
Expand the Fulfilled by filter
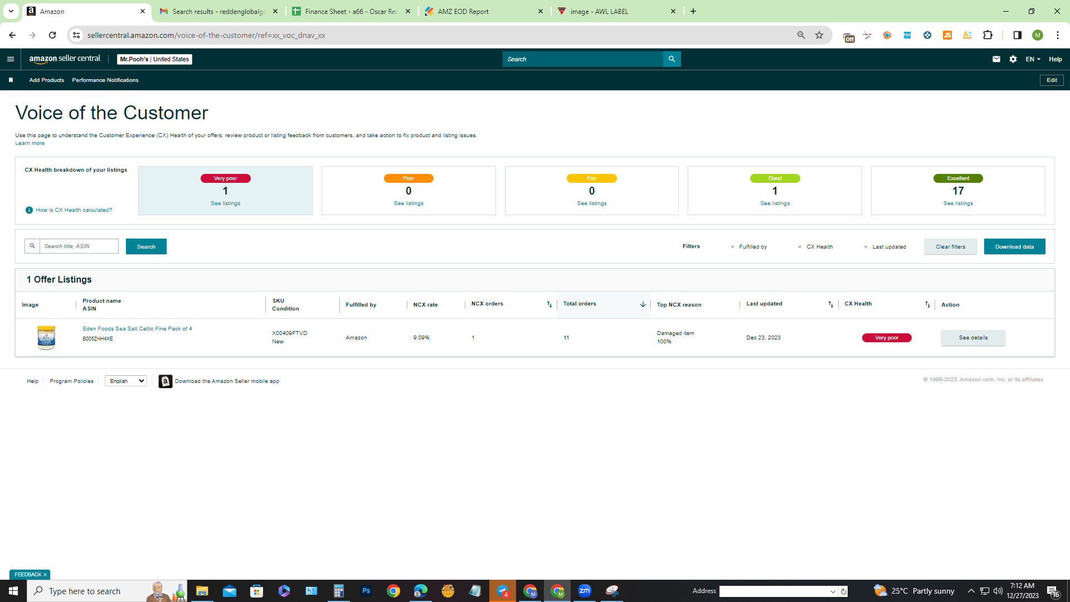tap(748, 247)
